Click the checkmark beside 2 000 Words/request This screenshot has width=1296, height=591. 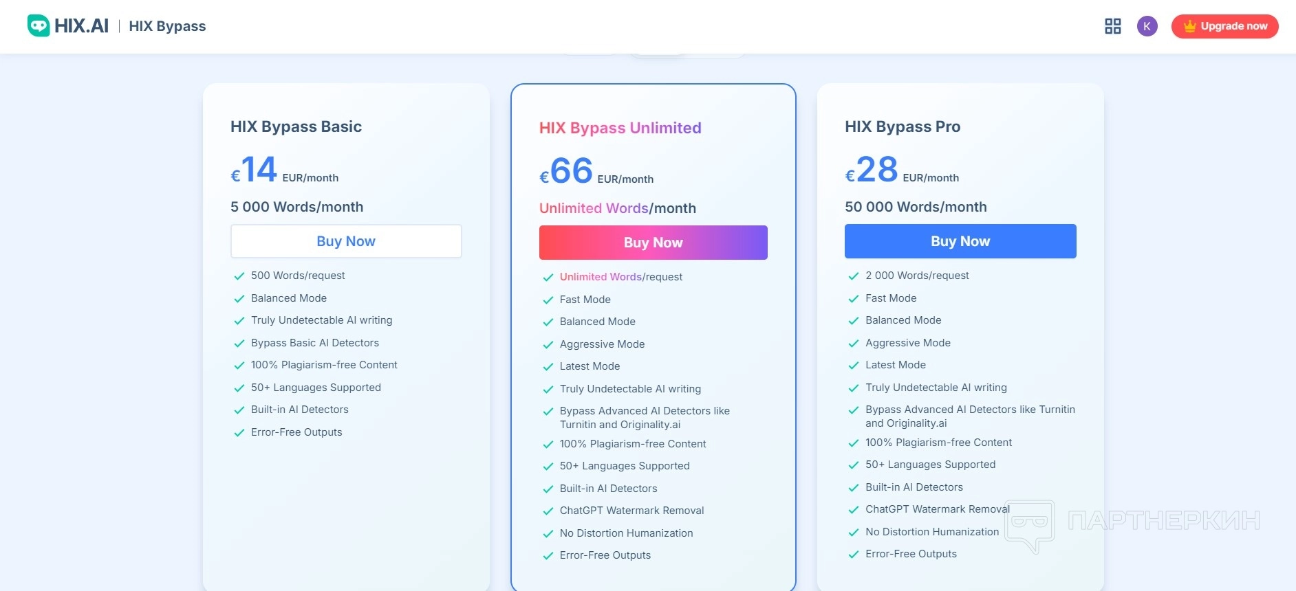[854, 276]
